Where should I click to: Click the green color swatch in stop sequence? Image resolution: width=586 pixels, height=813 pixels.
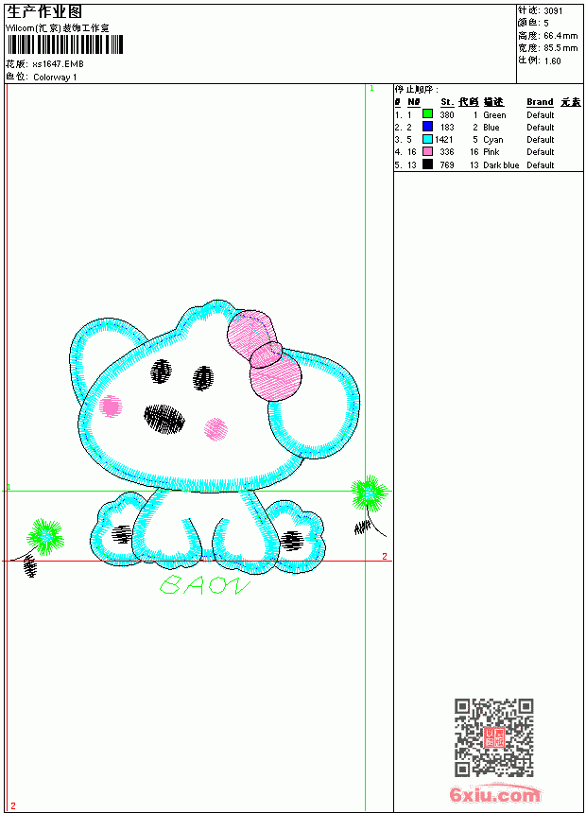427,114
